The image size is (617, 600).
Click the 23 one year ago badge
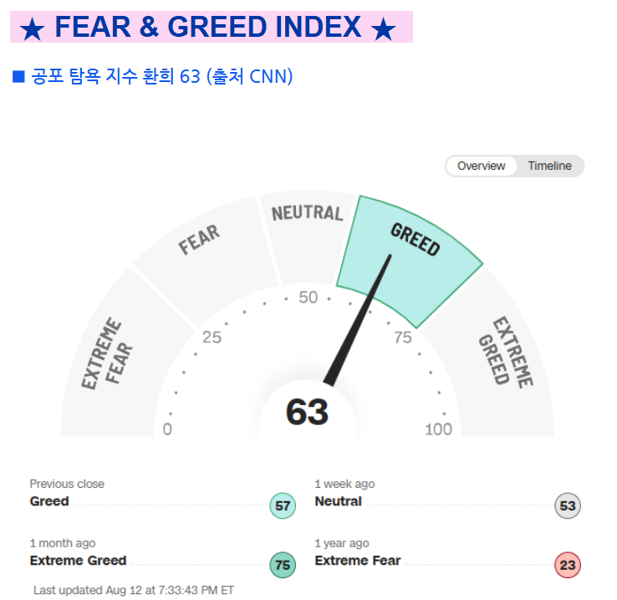click(x=568, y=565)
